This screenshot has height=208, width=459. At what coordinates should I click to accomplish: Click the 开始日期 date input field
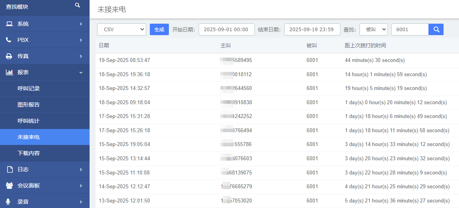click(226, 30)
